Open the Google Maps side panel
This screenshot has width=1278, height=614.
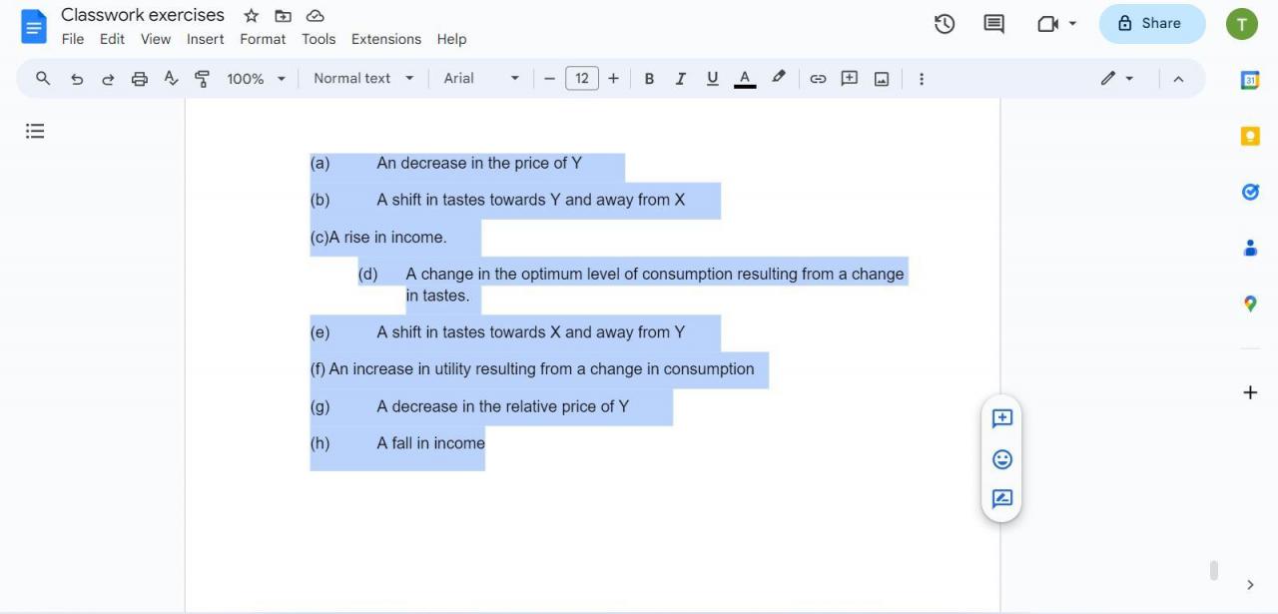pos(1249,304)
